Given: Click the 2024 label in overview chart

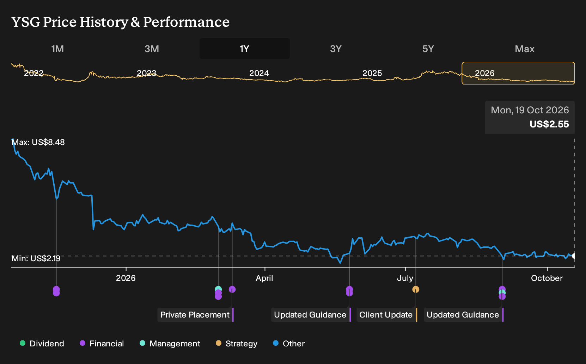Looking at the screenshot, I should [x=259, y=73].
